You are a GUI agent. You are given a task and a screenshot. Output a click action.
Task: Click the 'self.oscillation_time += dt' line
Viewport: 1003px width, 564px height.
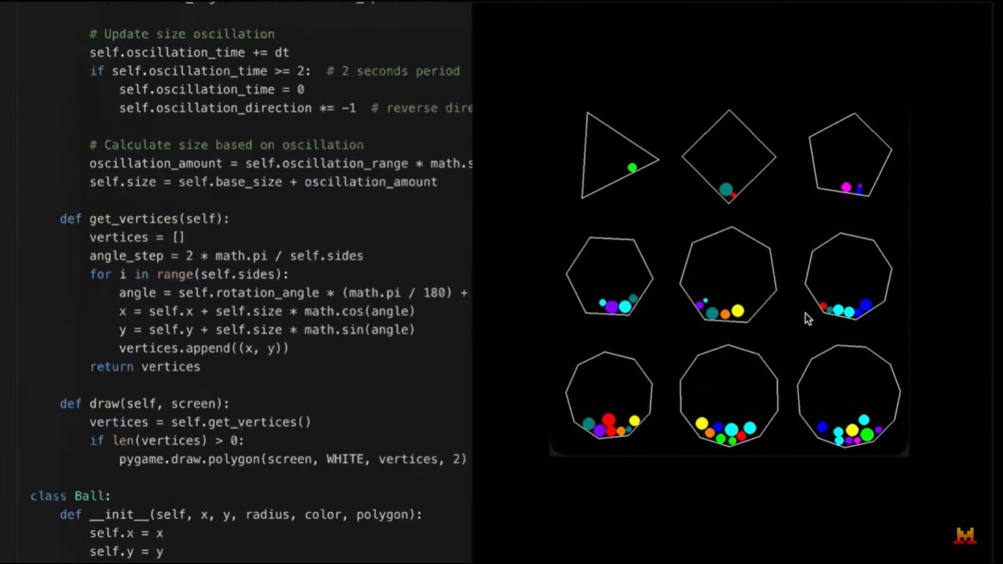[189, 53]
